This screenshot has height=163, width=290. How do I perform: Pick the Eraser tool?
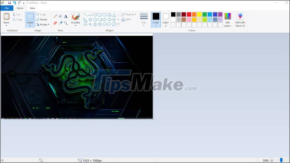[x=55, y=23]
